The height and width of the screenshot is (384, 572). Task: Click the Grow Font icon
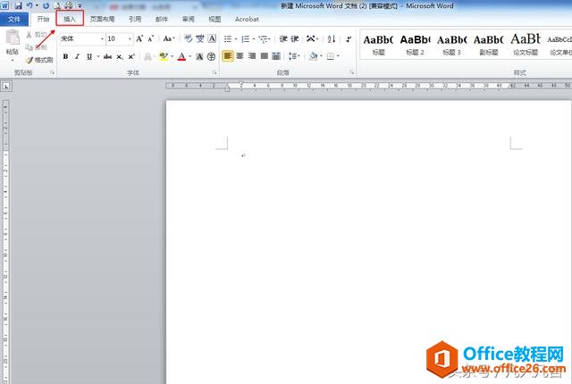point(139,39)
